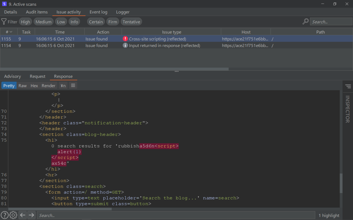The height and width of the screenshot is (220, 353).
Task: Sort by the Action column header
Action: coord(103,32)
